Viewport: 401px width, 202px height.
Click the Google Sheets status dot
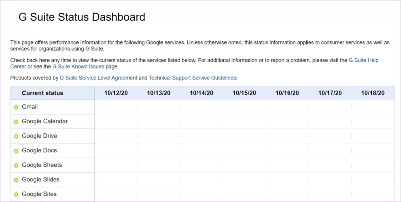pos(16,166)
